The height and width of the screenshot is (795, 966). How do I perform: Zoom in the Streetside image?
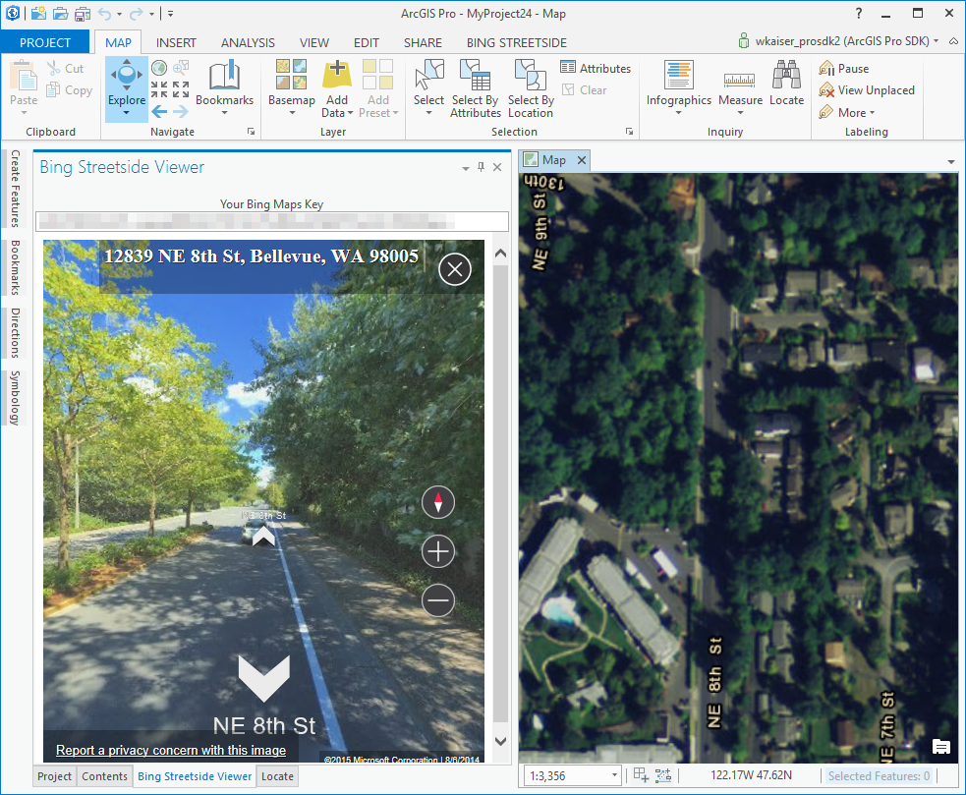point(438,551)
